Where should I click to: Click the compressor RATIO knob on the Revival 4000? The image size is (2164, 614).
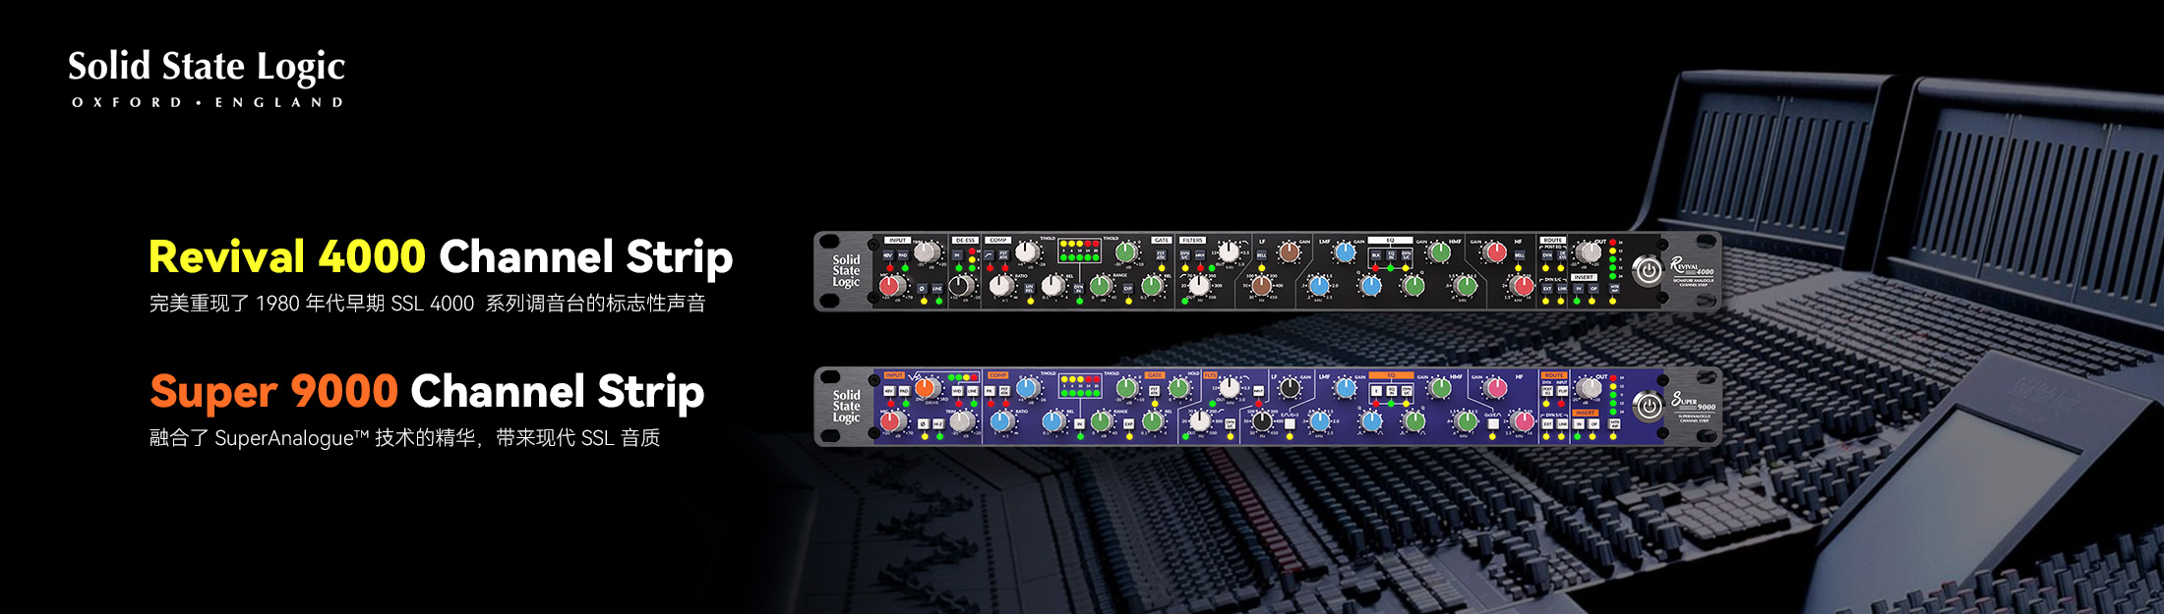click(x=1000, y=285)
